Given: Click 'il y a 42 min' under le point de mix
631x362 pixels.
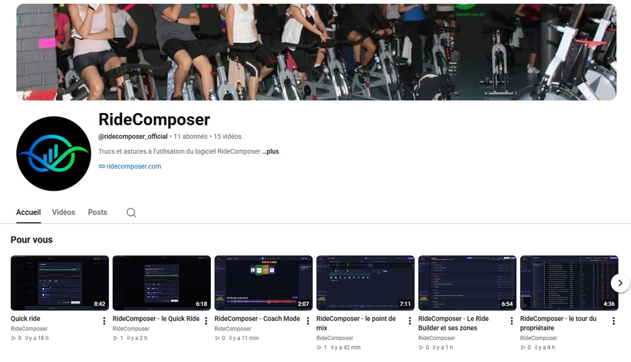Looking at the screenshot, I should (346, 348).
